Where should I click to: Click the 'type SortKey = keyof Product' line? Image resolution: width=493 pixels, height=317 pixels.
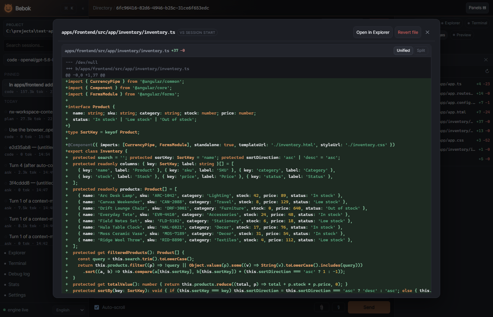(102, 132)
